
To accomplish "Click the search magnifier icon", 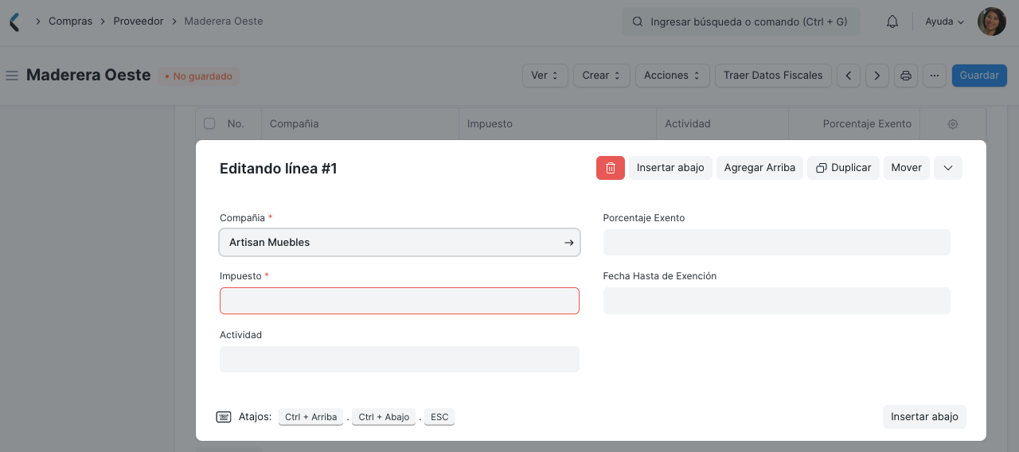I will 637,22.
